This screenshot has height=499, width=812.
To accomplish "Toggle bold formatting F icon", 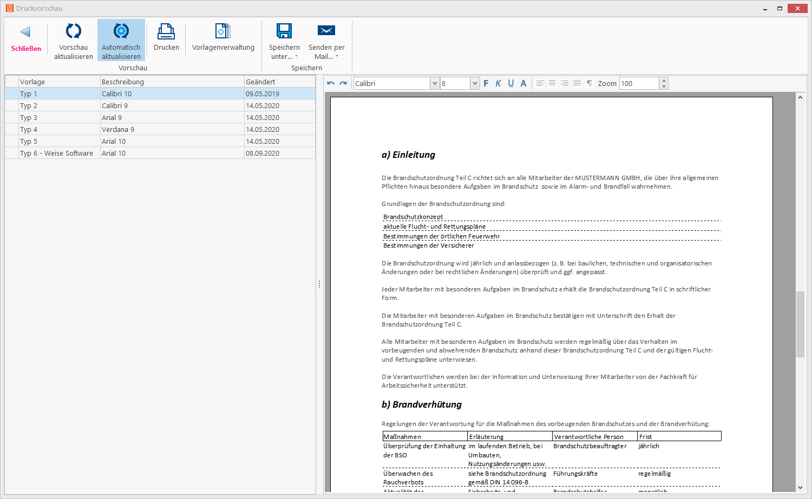I will [x=486, y=83].
